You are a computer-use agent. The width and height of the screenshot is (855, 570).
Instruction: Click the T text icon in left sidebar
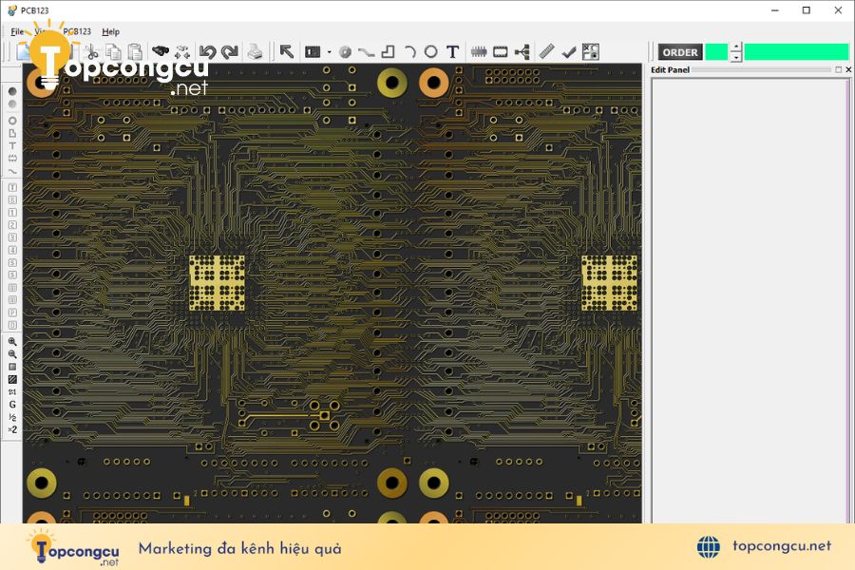(12, 145)
